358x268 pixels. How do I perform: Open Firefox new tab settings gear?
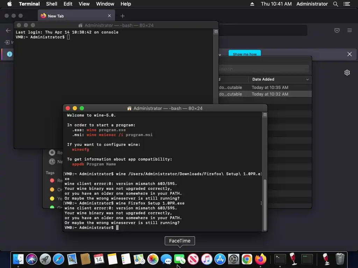tap(347, 73)
